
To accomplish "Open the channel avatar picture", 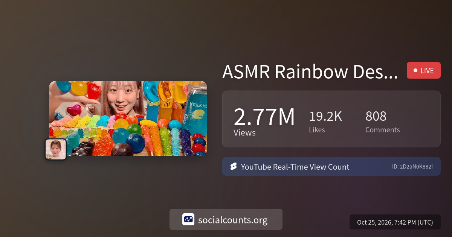I will click(56, 149).
